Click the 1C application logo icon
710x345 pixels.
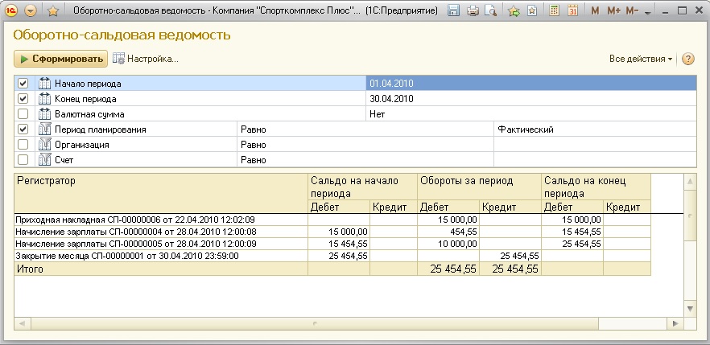[11, 10]
